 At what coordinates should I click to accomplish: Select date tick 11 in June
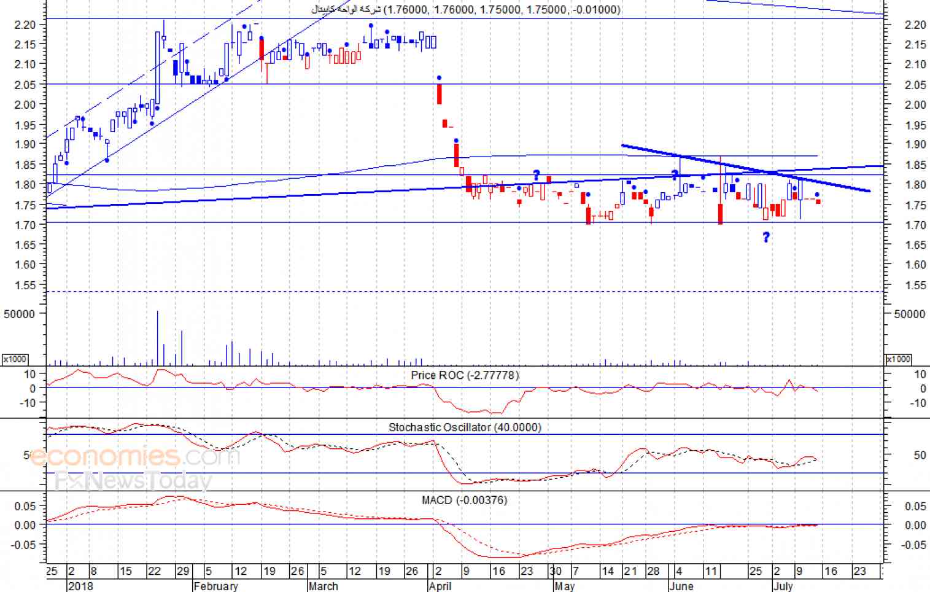(711, 571)
